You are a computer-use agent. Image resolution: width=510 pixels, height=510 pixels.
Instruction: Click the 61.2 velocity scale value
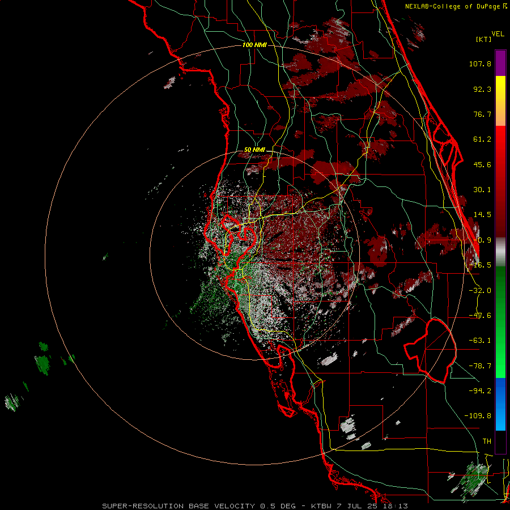click(482, 139)
